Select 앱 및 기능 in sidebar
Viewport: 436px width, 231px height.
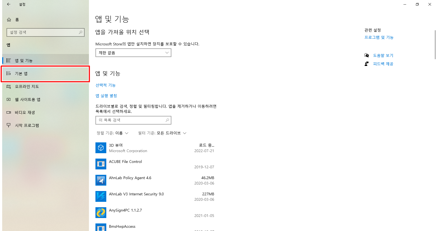(46, 61)
